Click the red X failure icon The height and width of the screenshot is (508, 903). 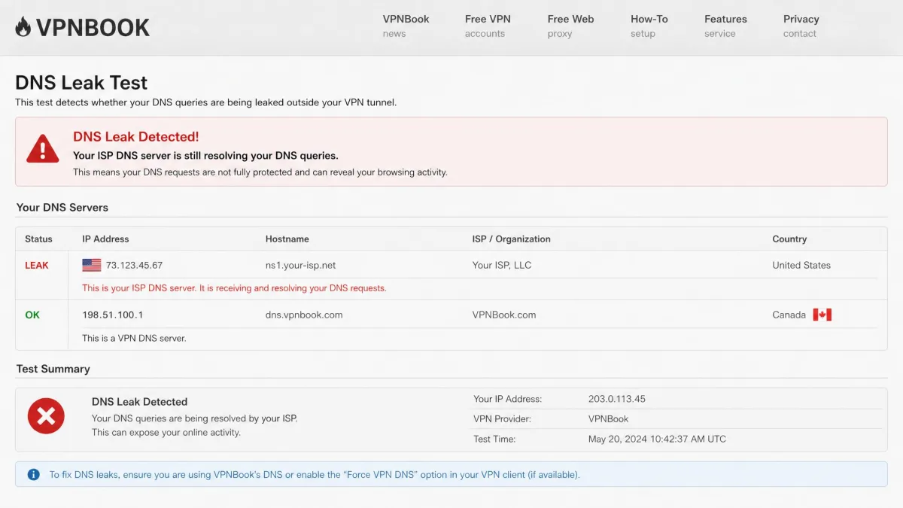pos(46,415)
